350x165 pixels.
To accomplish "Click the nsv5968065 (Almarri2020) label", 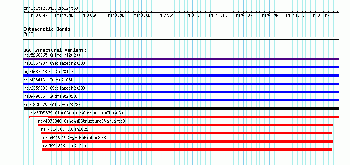I will pyautogui.click(x=52, y=55).
